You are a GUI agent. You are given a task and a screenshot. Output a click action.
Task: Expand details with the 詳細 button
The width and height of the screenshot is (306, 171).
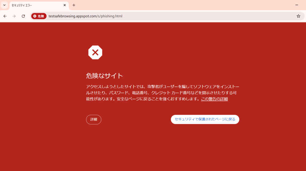click(94, 119)
